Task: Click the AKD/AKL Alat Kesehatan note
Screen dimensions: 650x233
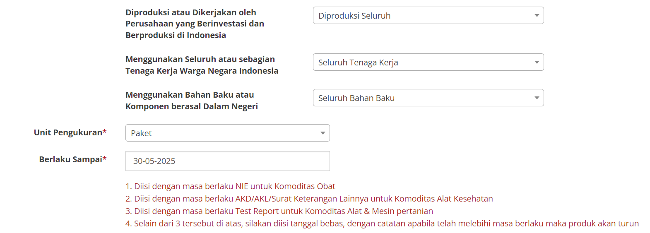Action: (309, 199)
